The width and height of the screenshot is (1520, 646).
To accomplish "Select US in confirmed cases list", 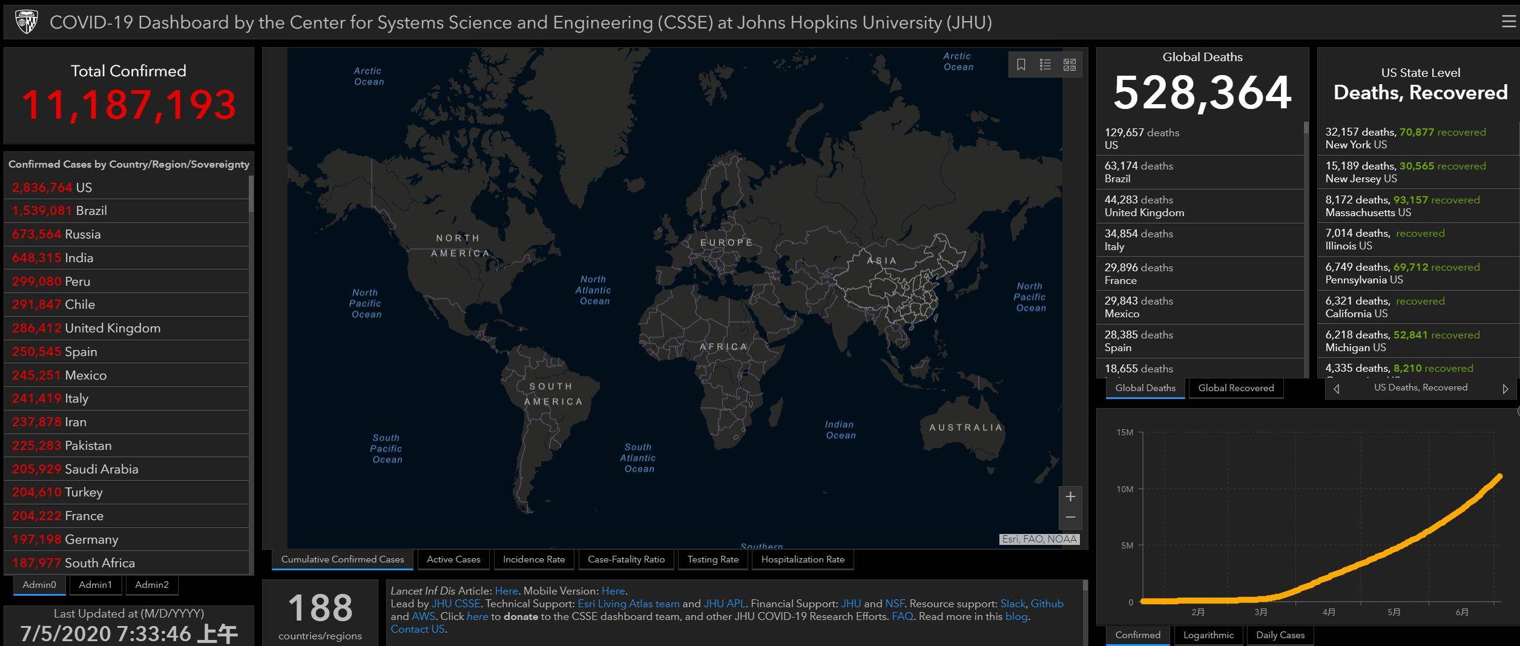I will pyautogui.click(x=127, y=188).
